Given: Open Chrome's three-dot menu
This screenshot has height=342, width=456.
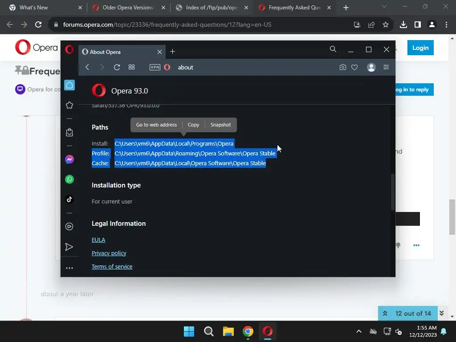Looking at the screenshot, I should [446, 25].
